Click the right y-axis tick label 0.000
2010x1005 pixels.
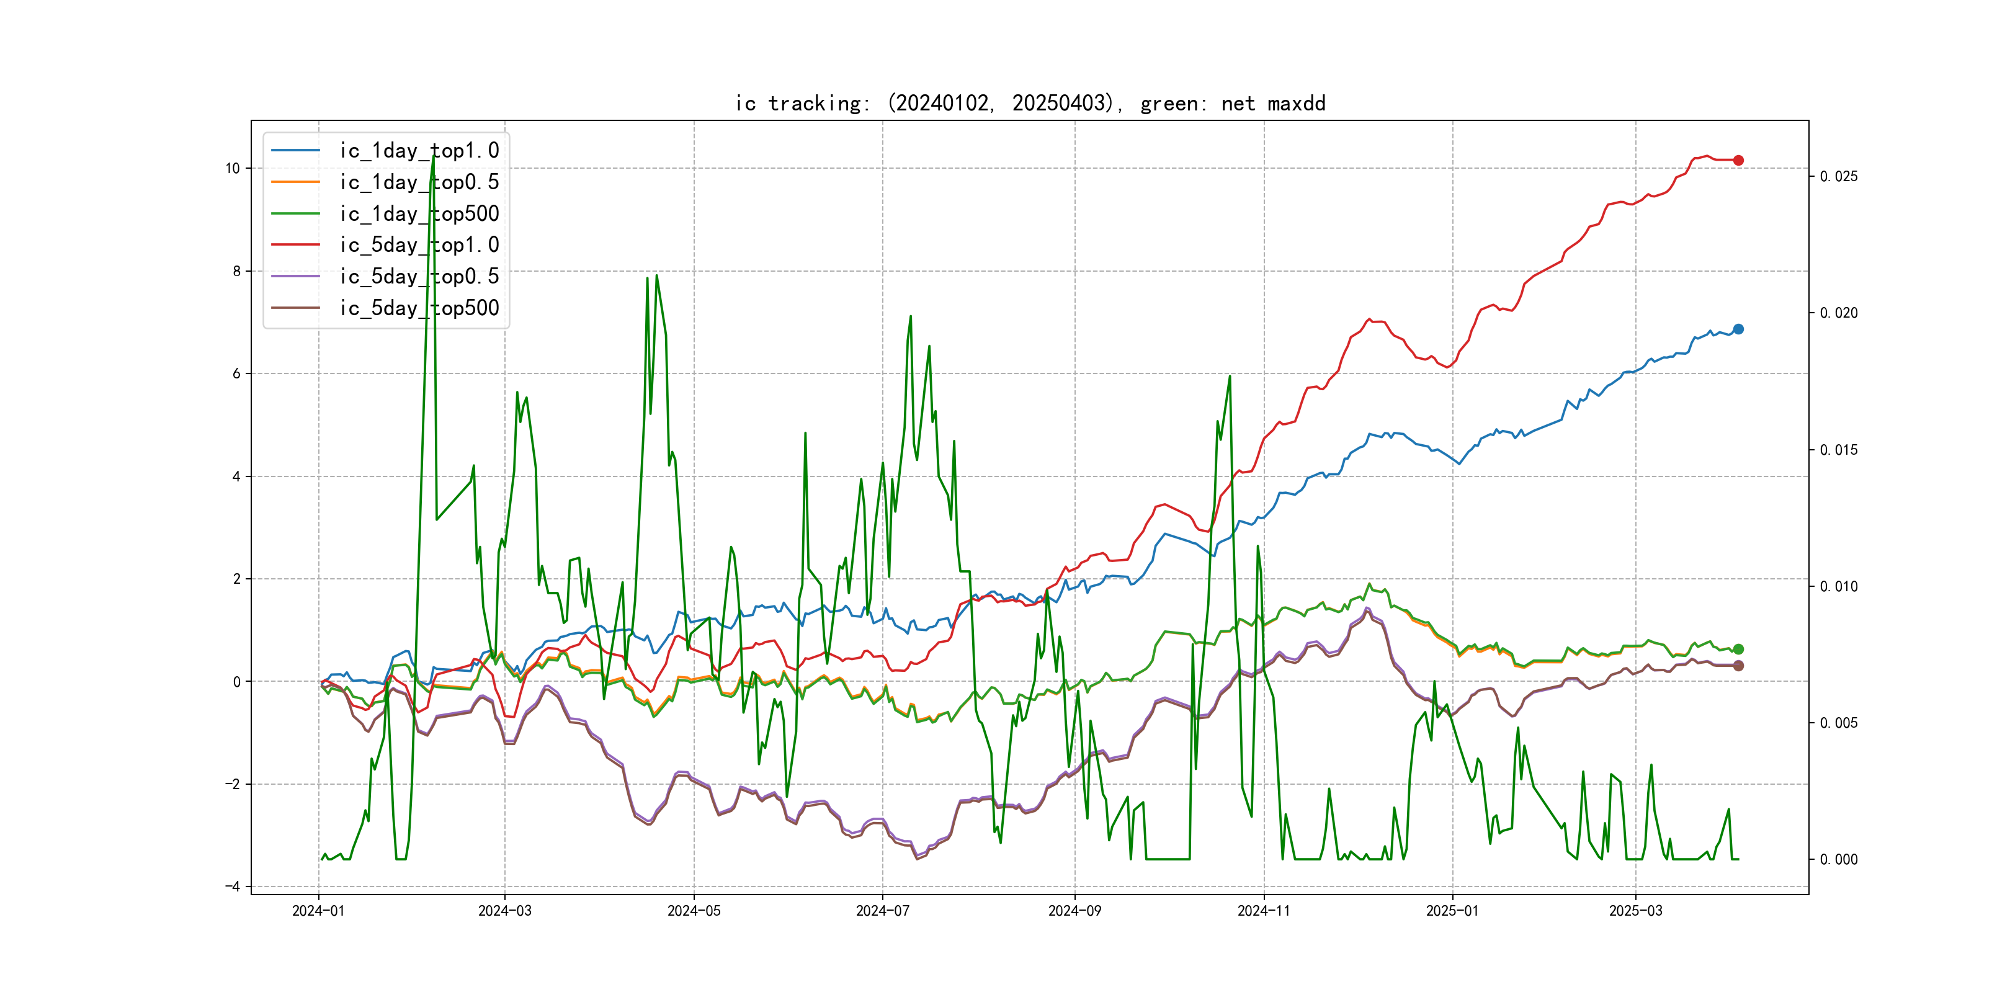tap(1838, 859)
